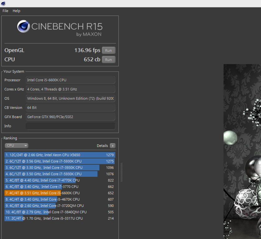Viewport: 261px width, 239px height.
Task: Click the Cinebench R15 sphere logo
Action: pos(23,26)
